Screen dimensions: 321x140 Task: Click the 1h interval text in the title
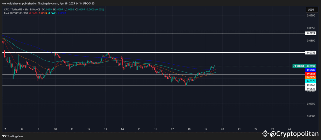[26, 10]
